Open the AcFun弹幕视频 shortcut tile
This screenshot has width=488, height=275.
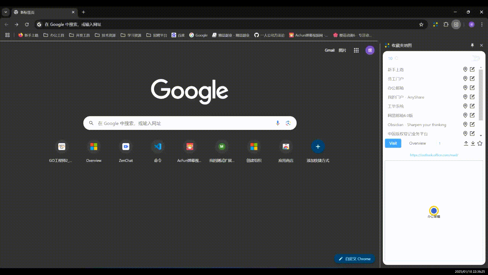190,152
